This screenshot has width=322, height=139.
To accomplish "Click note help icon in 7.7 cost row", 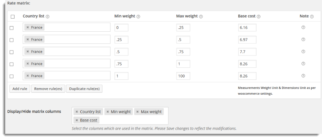I will click(x=303, y=52).
